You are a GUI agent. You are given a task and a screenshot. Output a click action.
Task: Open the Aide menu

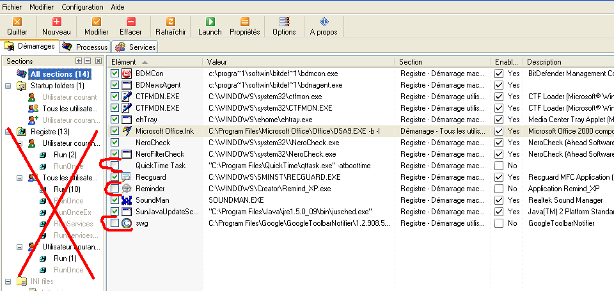[x=118, y=7]
